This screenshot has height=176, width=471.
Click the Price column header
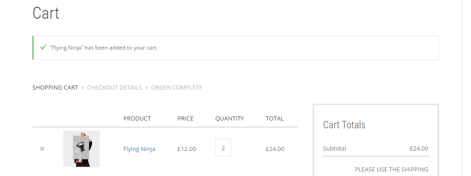pyautogui.click(x=185, y=118)
